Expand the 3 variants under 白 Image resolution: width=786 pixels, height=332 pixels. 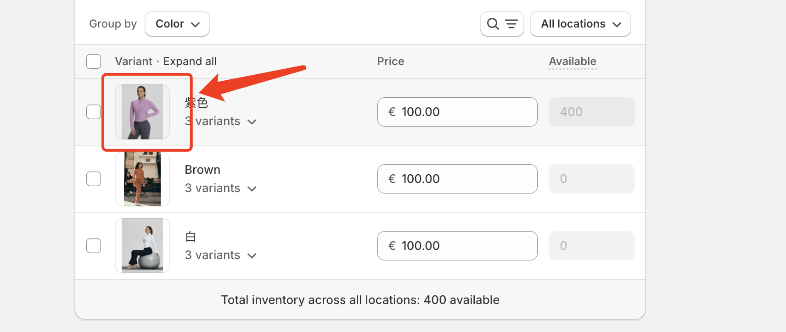[220, 255]
